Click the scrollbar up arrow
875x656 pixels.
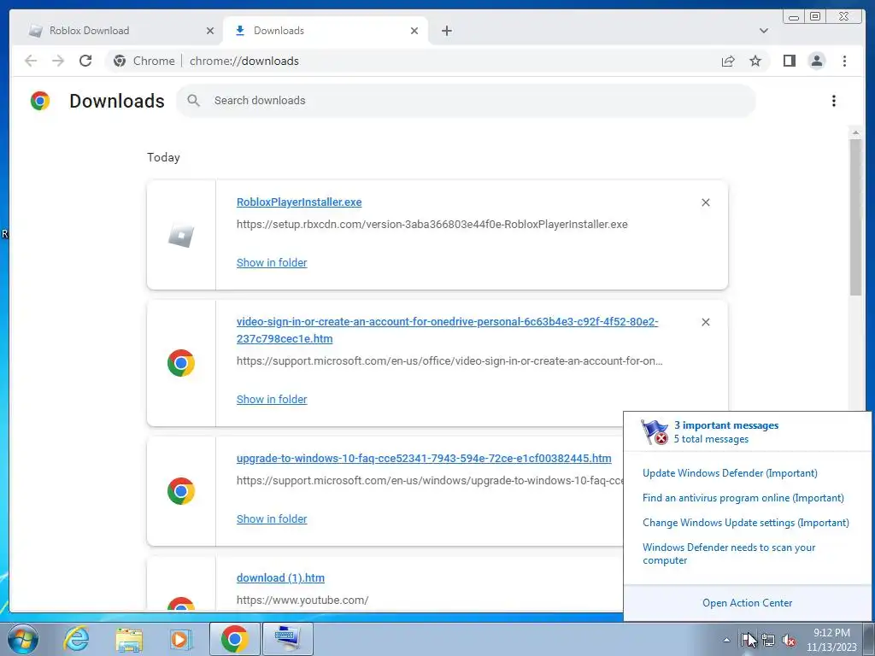(855, 132)
